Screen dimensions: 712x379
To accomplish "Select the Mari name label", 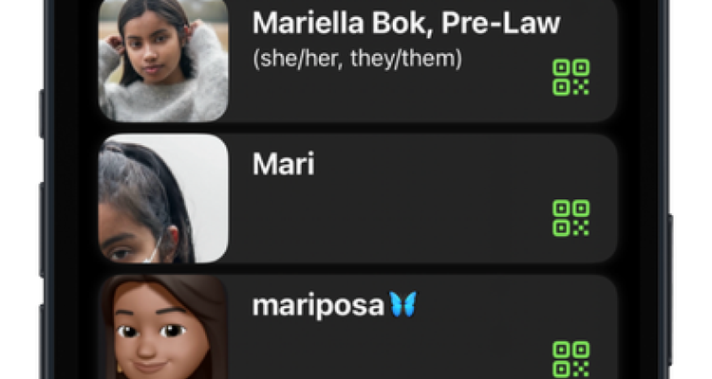I will [x=283, y=164].
